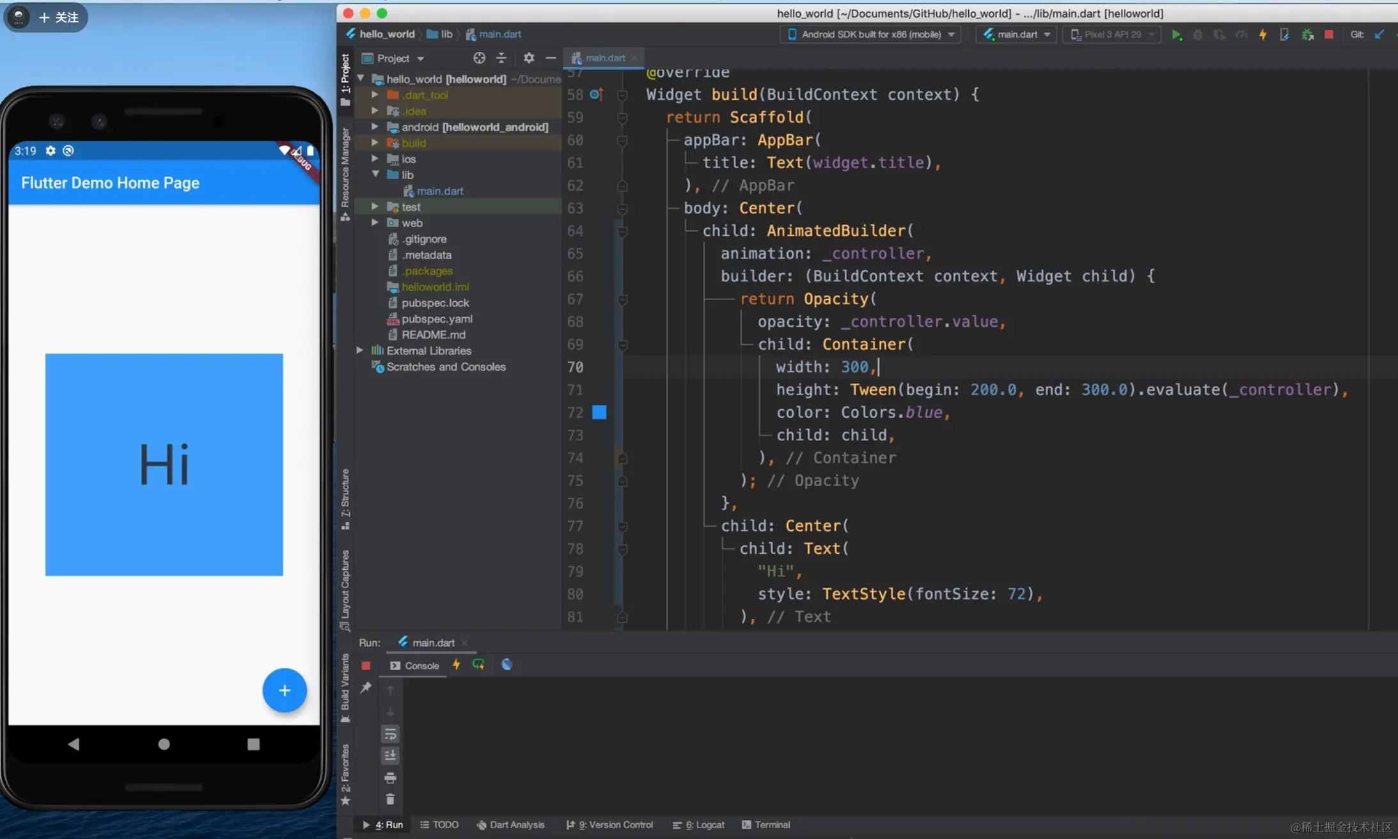This screenshot has height=839, width=1398.
Task: Click the red Stop button in top toolbar
Action: (x=1329, y=35)
